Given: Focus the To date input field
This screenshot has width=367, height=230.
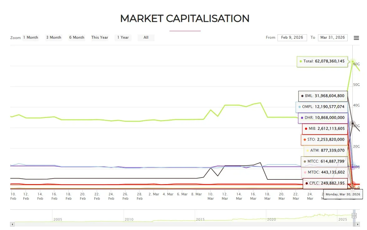Looking at the screenshot, I should [333, 37].
